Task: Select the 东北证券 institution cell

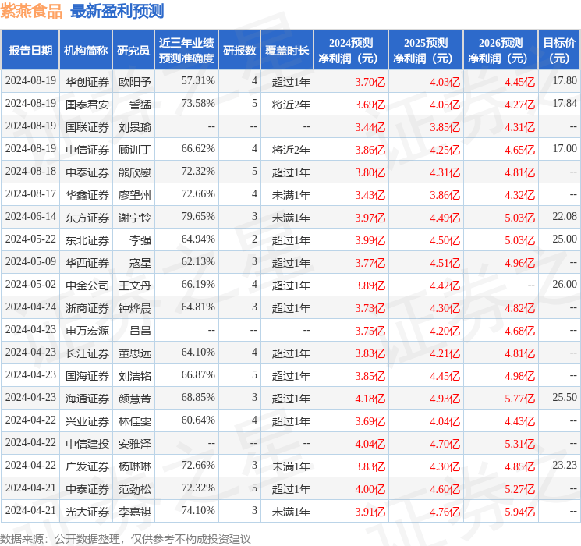Action: (x=87, y=240)
